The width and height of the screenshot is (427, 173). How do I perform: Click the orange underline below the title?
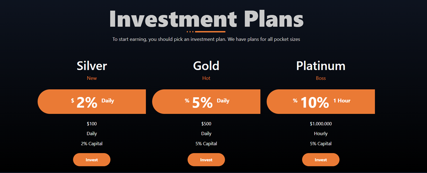click(210, 31)
